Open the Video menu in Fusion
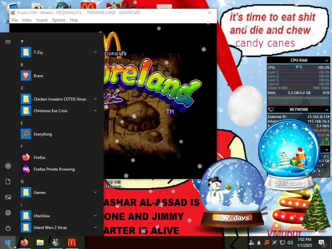 click(x=27, y=20)
